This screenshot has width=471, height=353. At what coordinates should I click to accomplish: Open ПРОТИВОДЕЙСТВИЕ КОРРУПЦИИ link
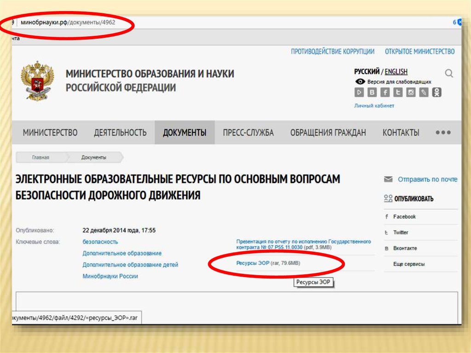[333, 52]
